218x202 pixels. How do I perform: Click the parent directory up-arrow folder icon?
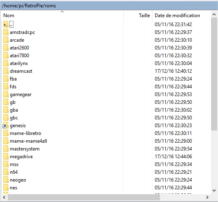click(6, 25)
